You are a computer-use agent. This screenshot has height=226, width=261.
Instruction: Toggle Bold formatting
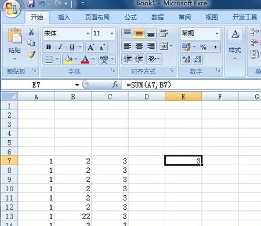49,47
